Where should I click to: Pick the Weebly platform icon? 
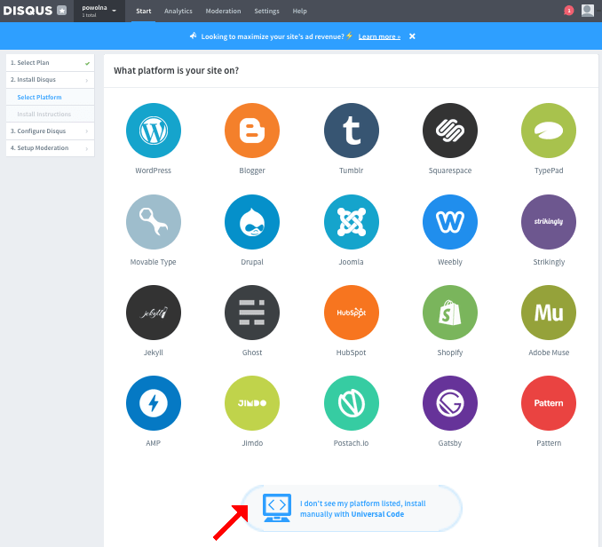click(450, 222)
